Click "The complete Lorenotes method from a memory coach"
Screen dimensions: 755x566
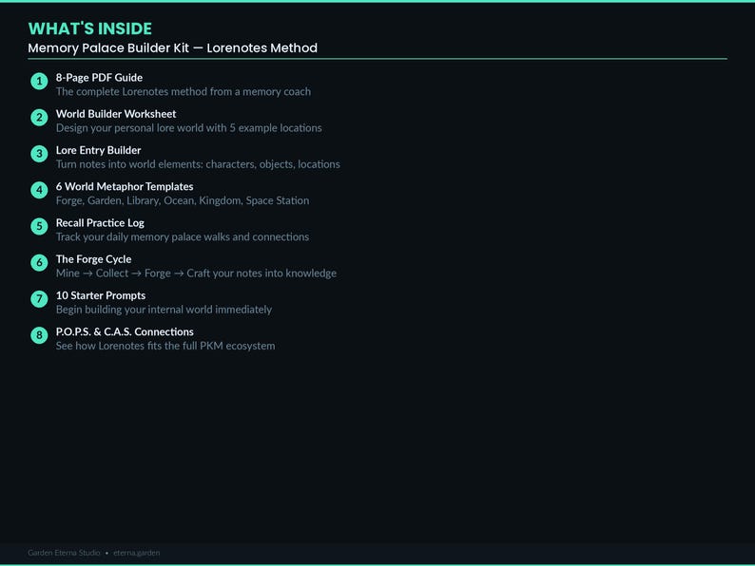[184, 91]
